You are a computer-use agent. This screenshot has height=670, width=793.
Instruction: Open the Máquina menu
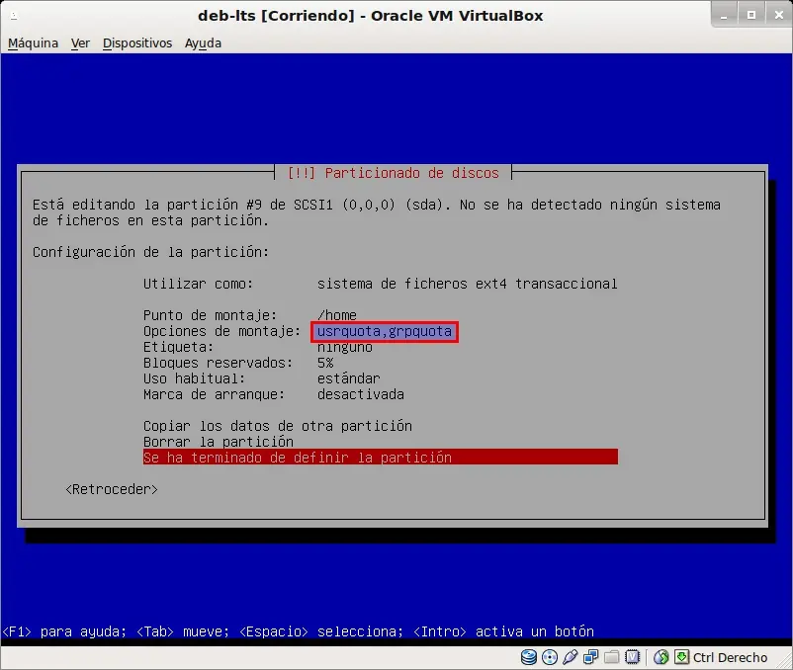[x=33, y=43]
